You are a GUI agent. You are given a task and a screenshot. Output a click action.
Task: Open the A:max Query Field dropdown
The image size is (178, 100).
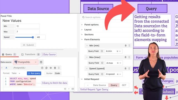120,63
